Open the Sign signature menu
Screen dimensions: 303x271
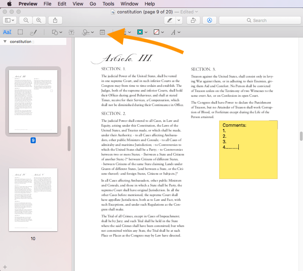[x=88, y=32]
